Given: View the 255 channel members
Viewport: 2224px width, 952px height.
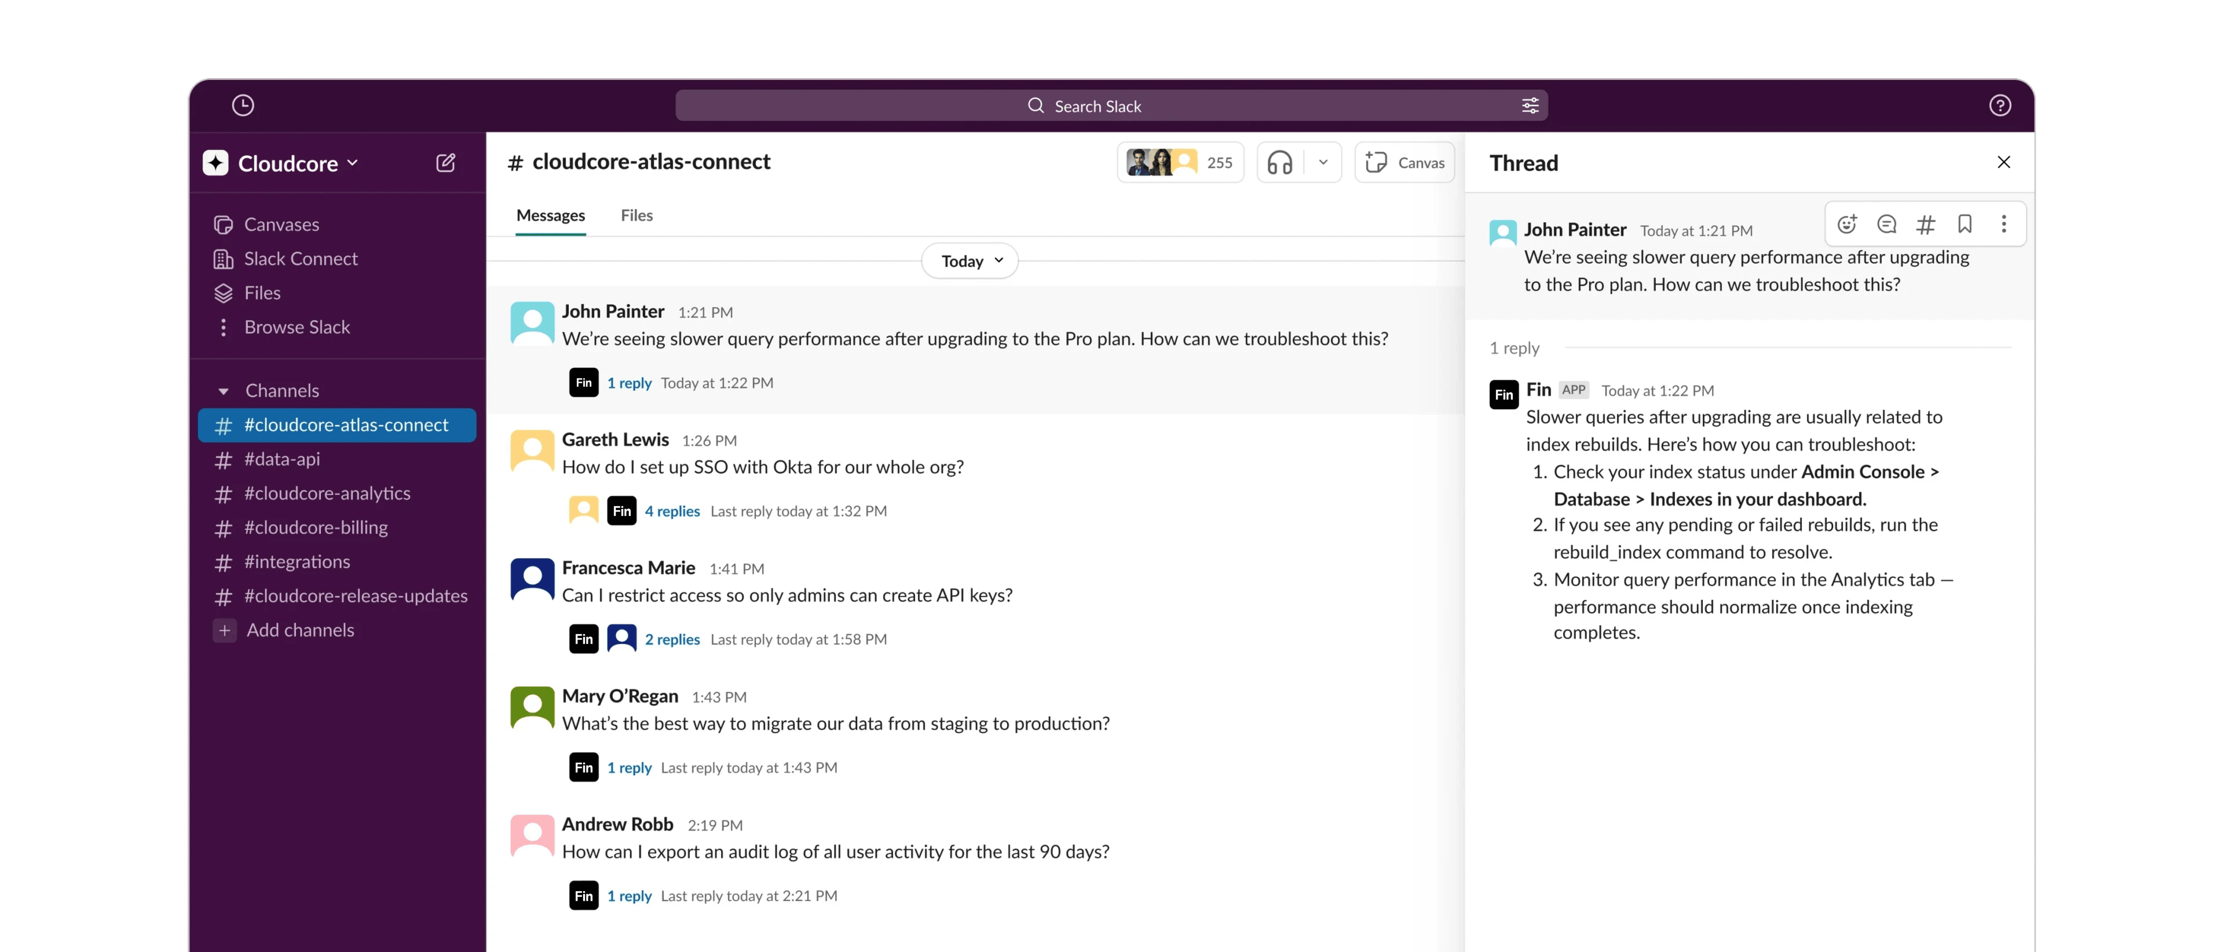Looking at the screenshot, I should (1180, 162).
